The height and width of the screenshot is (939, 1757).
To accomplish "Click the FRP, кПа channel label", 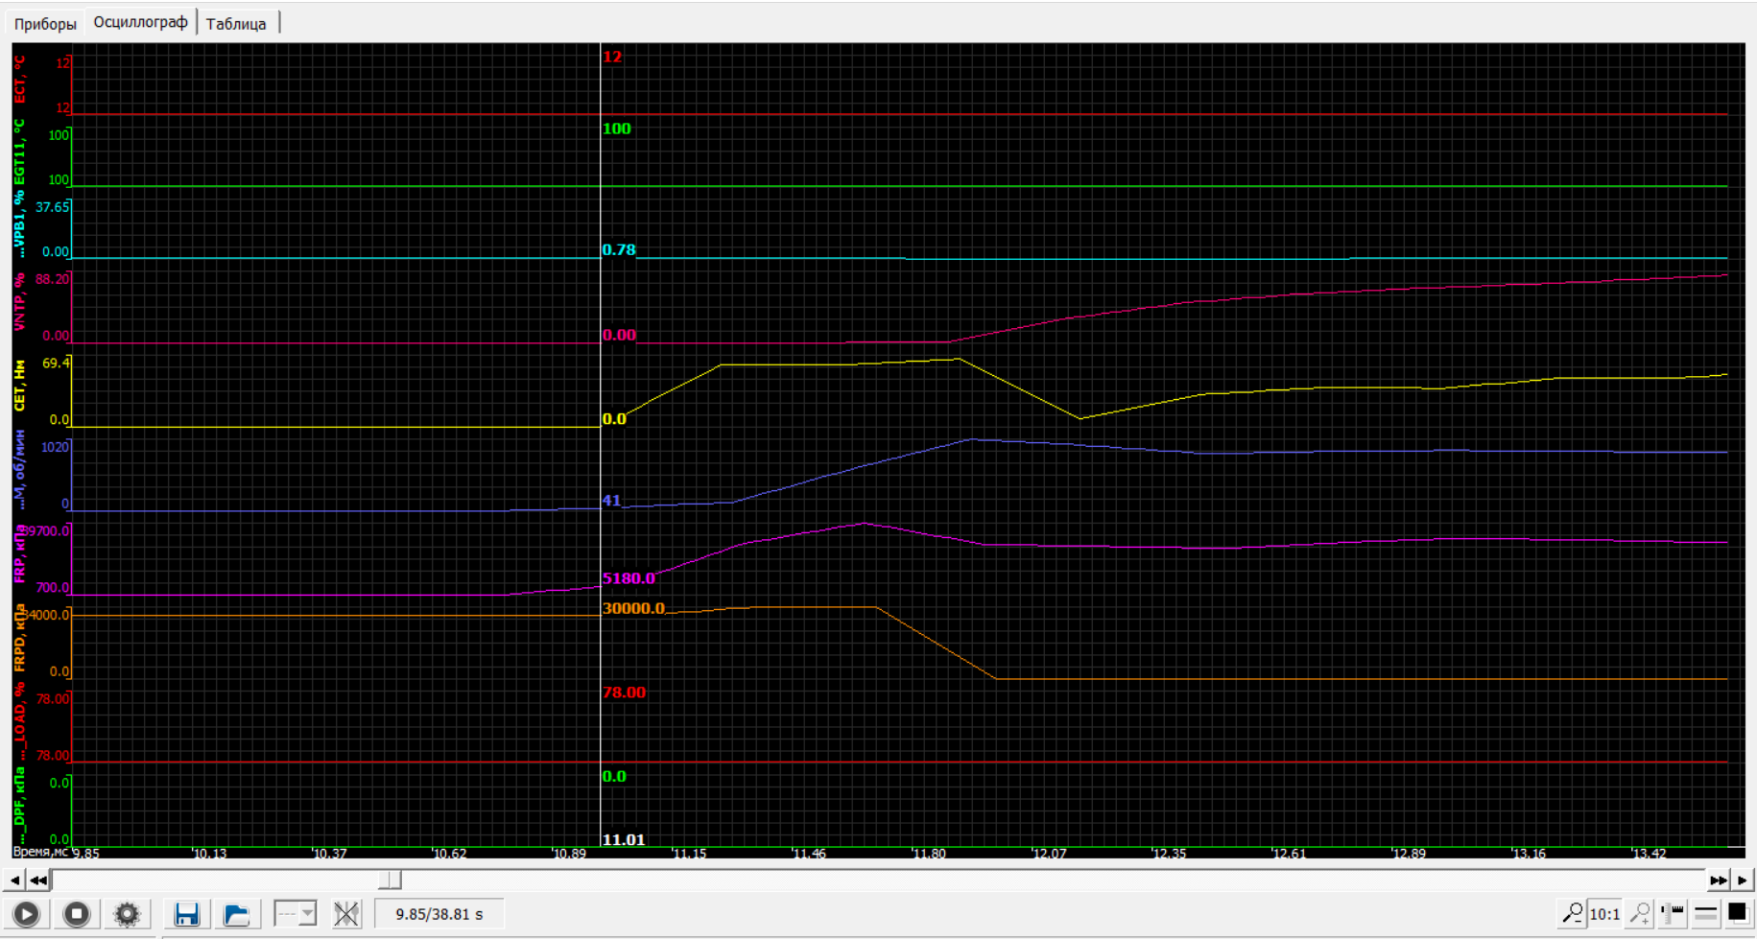I will [x=20, y=553].
